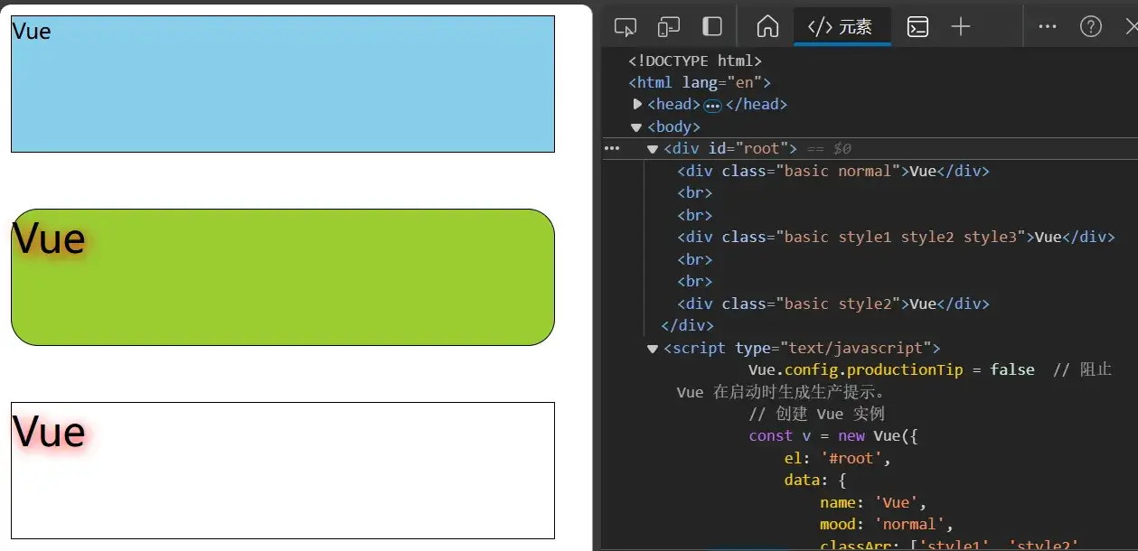1138x551 pixels.
Task: Click the data: { code line
Action: (x=815, y=480)
